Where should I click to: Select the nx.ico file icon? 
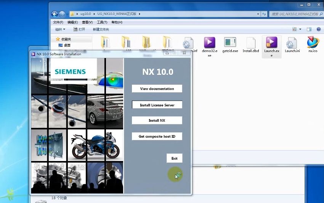pyautogui.click(x=313, y=42)
